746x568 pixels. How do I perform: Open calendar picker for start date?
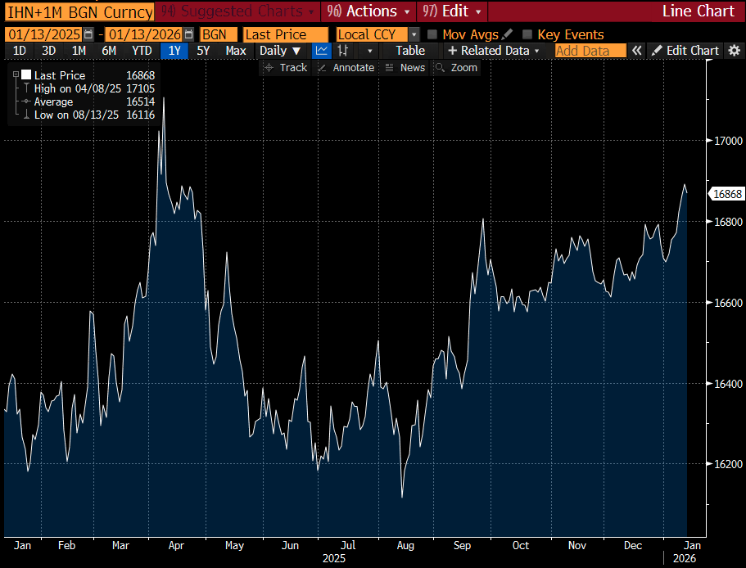point(88,34)
